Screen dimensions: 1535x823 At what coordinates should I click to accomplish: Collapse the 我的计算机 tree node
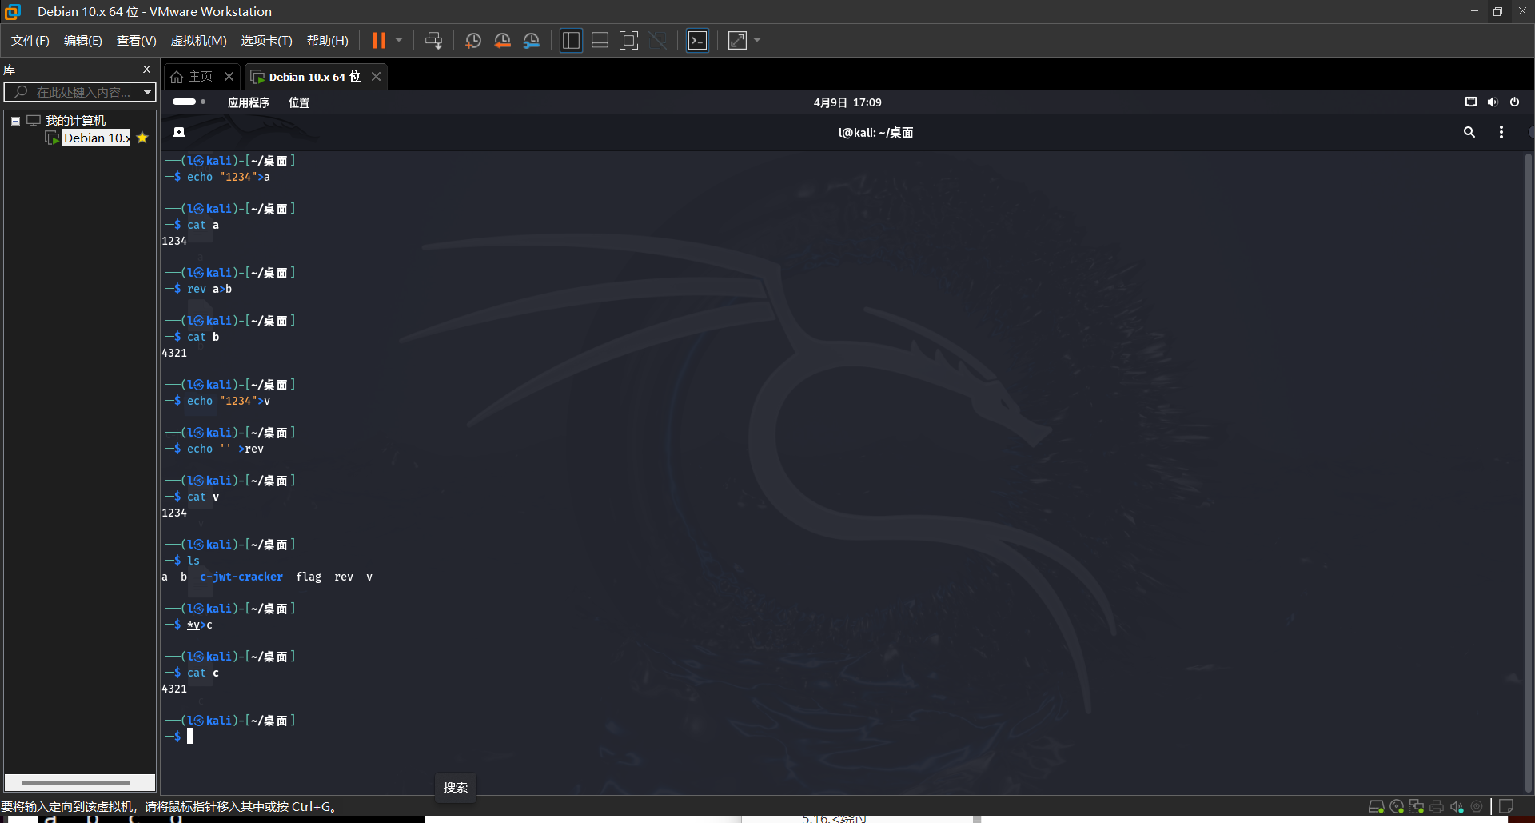(15, 121)
